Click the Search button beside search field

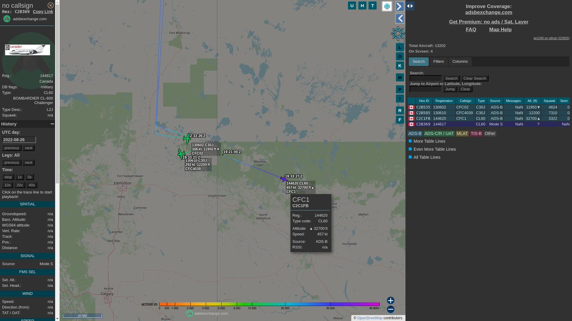click(451, 78)
